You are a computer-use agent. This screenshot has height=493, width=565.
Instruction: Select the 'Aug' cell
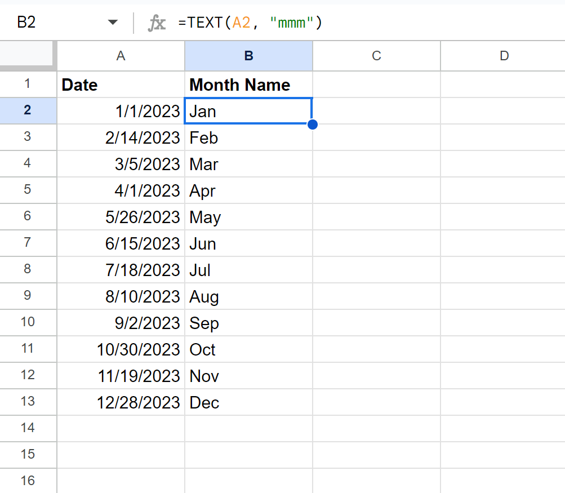tap(248, 296)
